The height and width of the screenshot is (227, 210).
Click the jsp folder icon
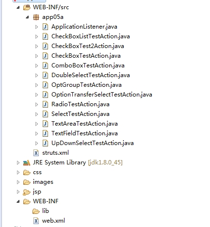(27, 192)
